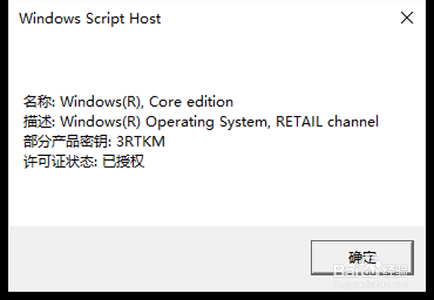Click the partial product key 3RTKM
The image size is (434, 300).
[141, 142]
